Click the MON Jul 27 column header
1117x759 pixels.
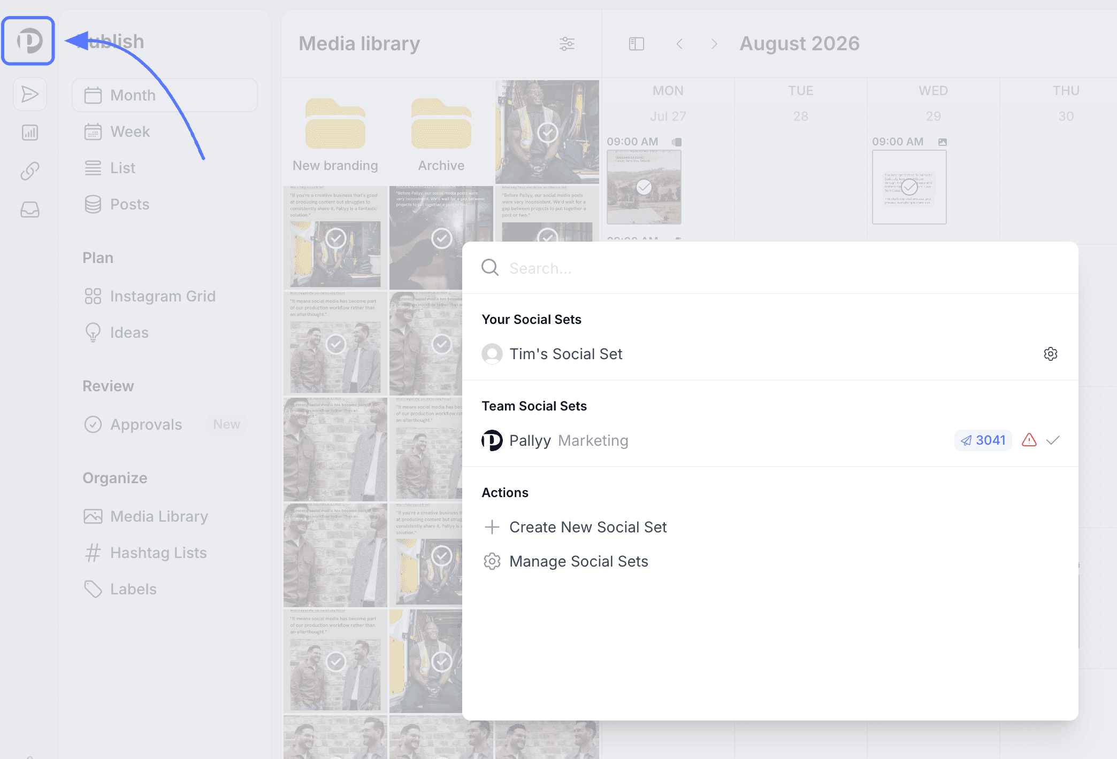click(x=668, y=104)
